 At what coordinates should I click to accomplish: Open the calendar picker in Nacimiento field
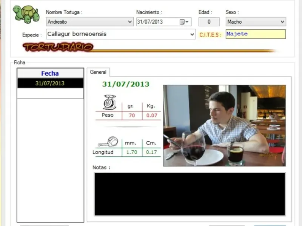(x=184, y=22)
